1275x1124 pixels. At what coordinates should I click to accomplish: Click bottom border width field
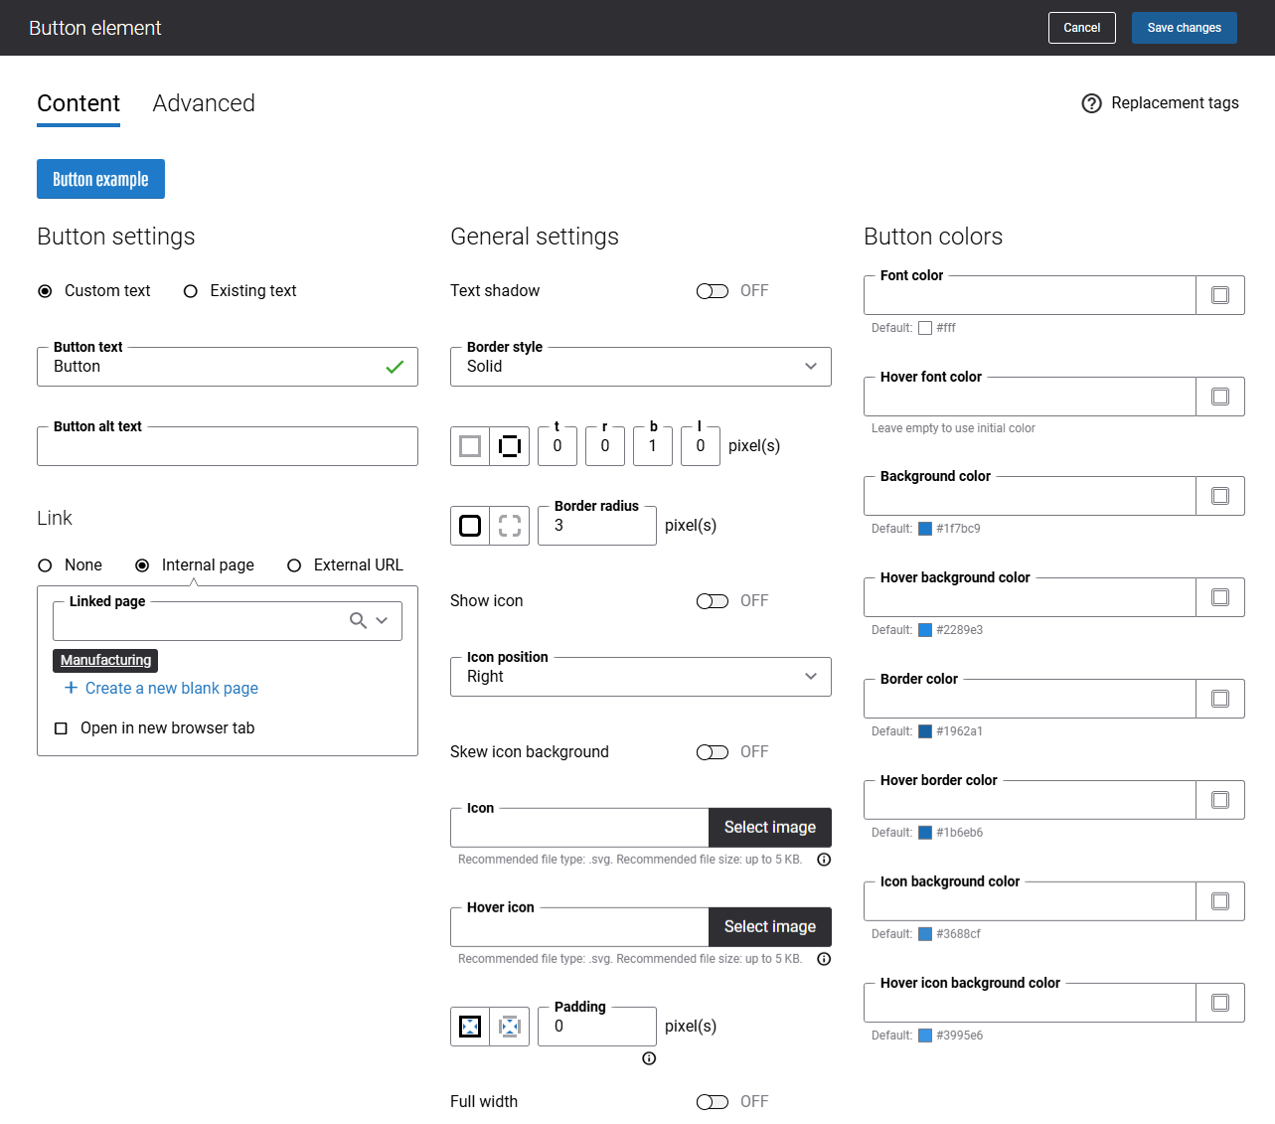point(653,446)
